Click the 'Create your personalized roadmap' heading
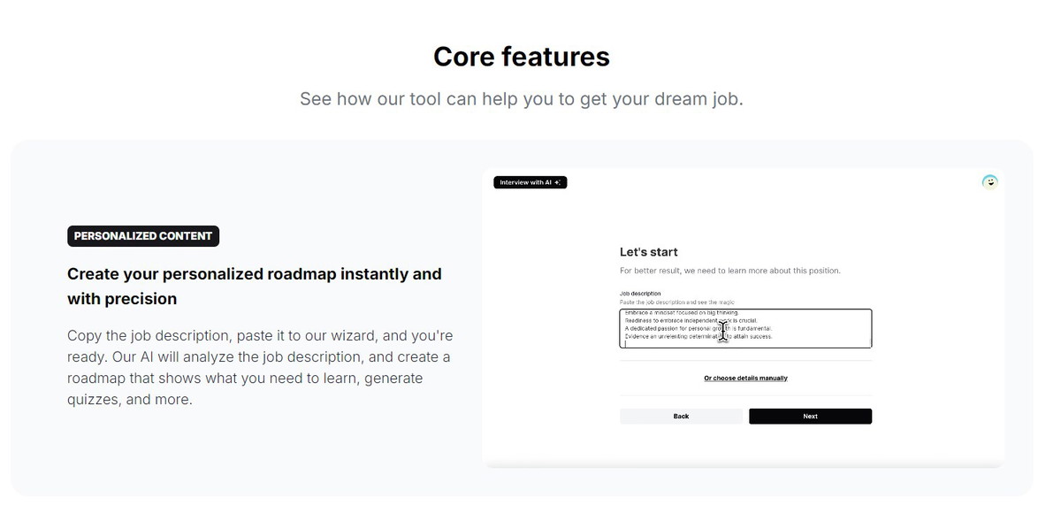The width and height of the screenshot is (1061, 505). coord(255,286)
